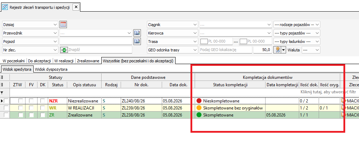Switch to Widok dyspozytora tab
Viewport: 359px width, 151px height.
point(51,69)
